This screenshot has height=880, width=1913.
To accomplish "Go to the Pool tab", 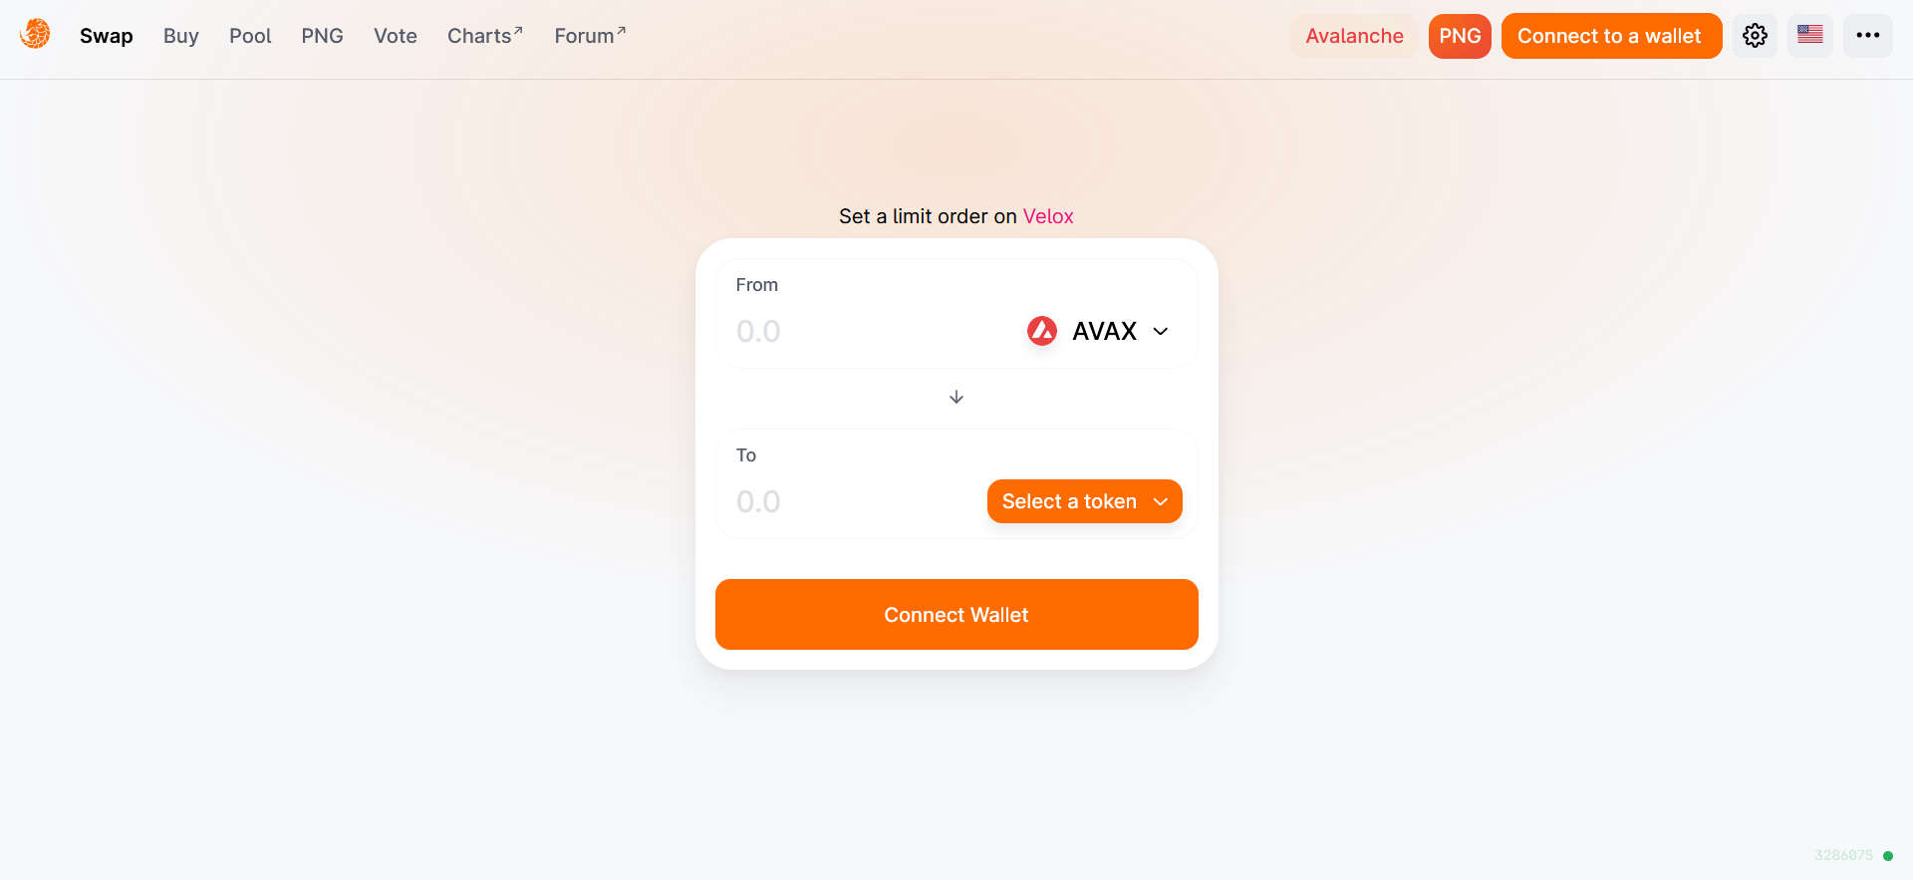I will point(250,36).
